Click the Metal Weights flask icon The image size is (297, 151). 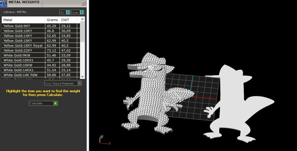3,3
